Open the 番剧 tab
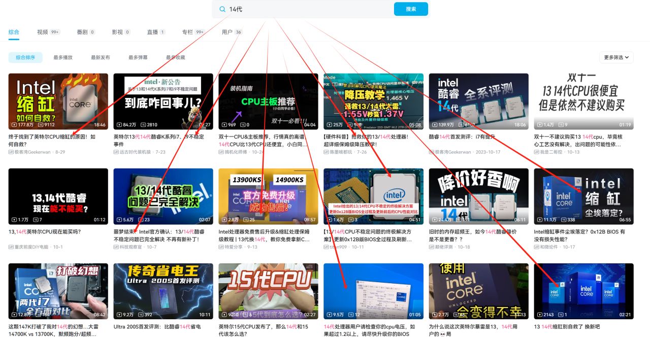650x337 pixels. [86, 32]
